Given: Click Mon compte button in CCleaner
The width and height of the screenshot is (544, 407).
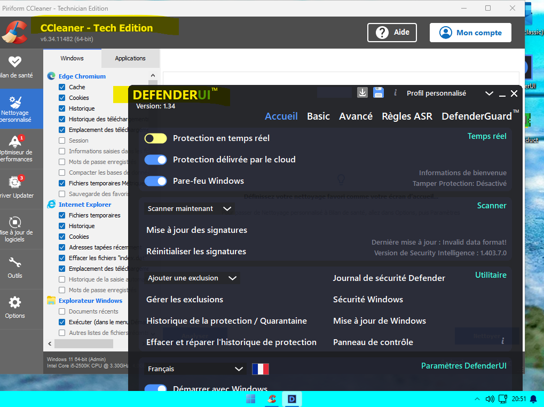Looking at the screenshot, I should tap(470, 33).
